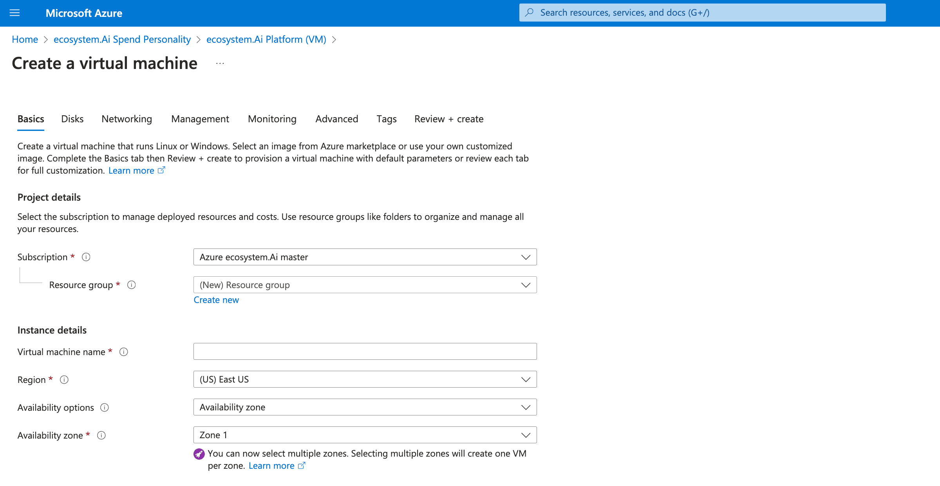This screenshot has height=486, width=940.
Task: Click the search resources box
Action: (x=702, y=13)
